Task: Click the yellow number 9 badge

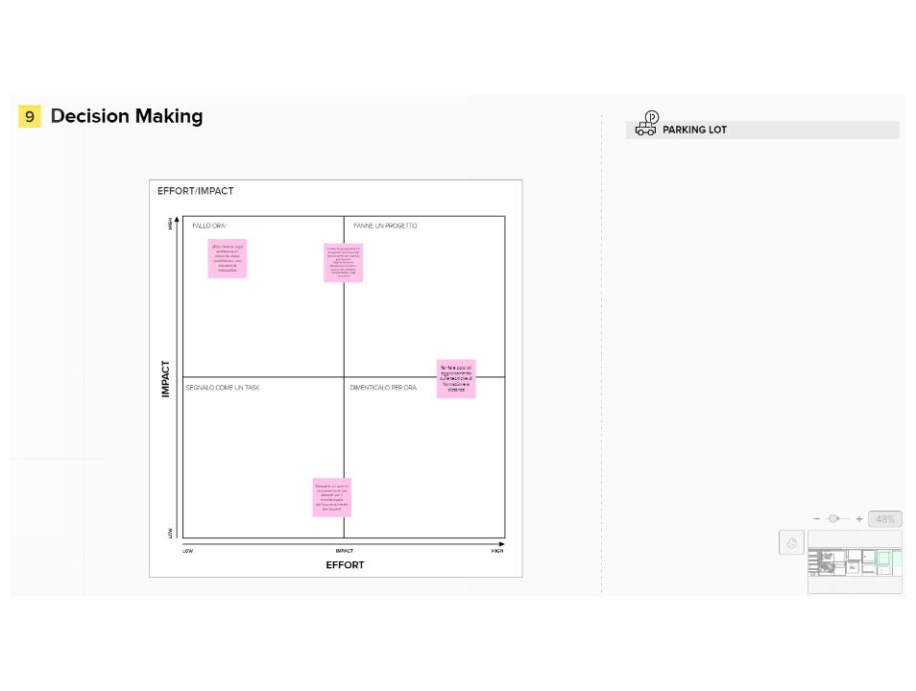Action: (x=30, y=116)
